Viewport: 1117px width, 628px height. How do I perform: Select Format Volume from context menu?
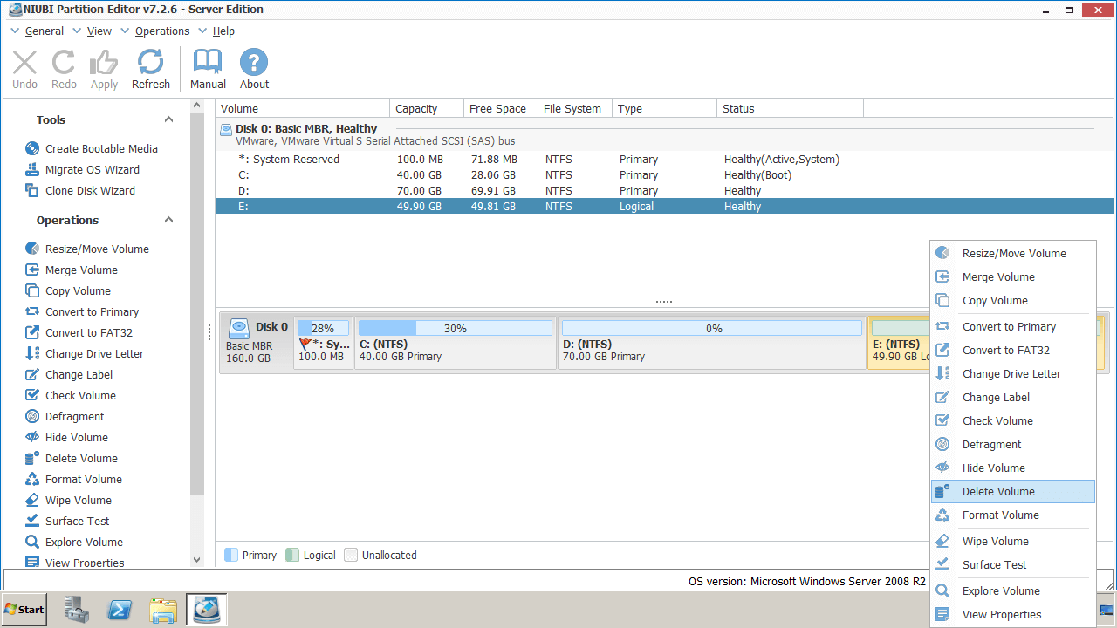1000,515
